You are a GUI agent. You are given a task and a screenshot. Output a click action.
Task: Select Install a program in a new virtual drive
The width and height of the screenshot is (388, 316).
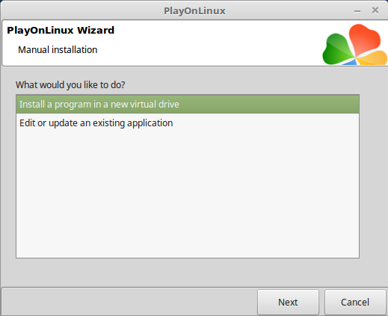188,104
